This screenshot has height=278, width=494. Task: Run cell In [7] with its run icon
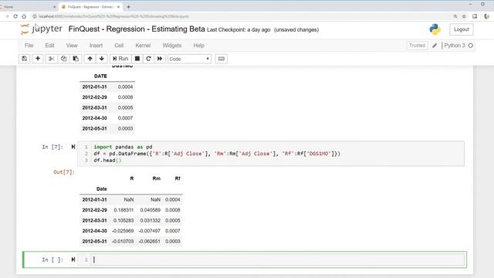pyautogui.click(x=73, y=147)
